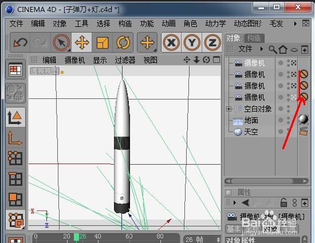Click clapperboard tag on 天空
315x243 pixels.
pos(304,131)
